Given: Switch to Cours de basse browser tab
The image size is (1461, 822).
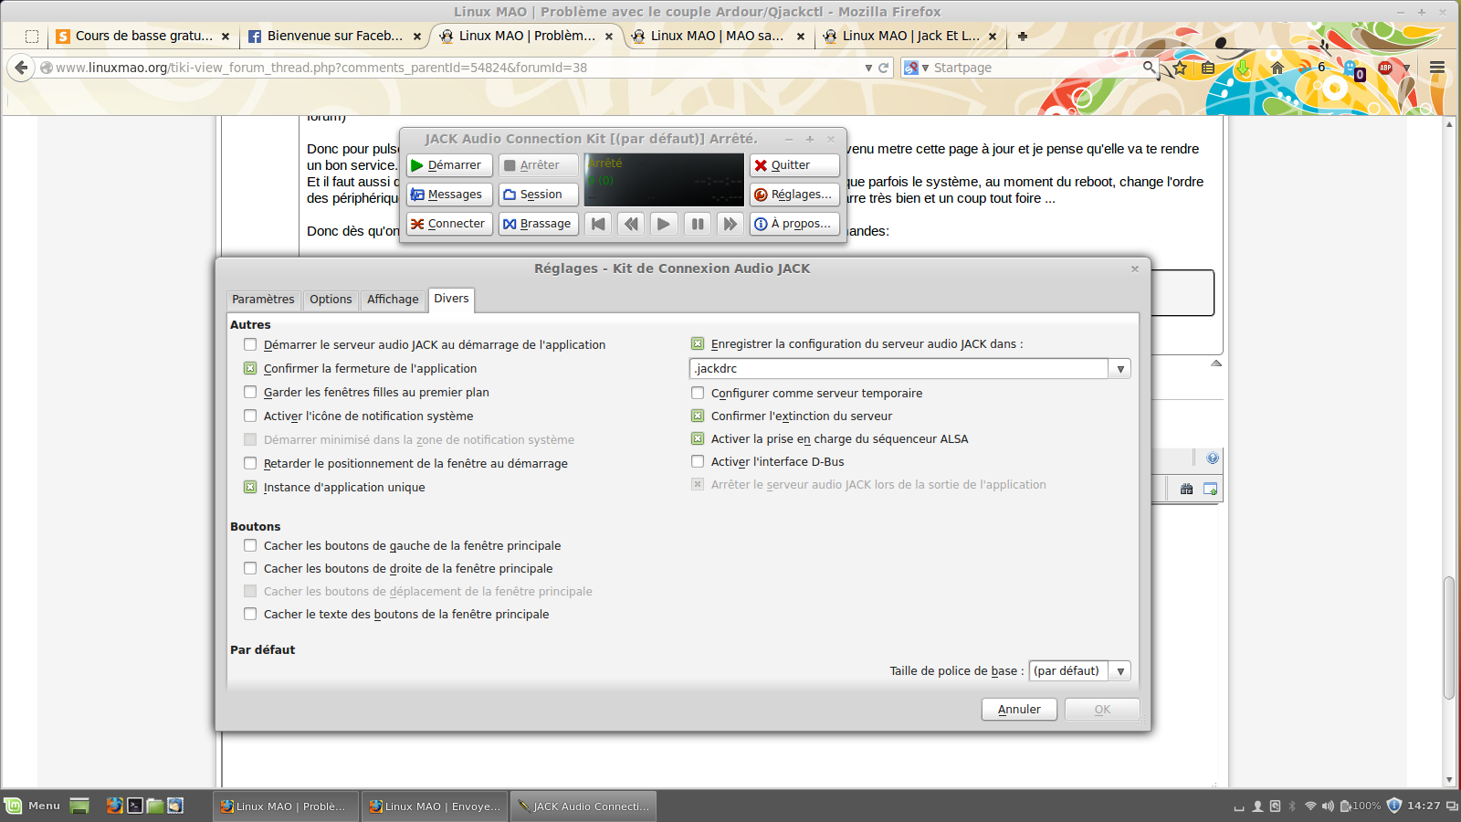Looking at the screenshot, I should click(x=143, y=37).
